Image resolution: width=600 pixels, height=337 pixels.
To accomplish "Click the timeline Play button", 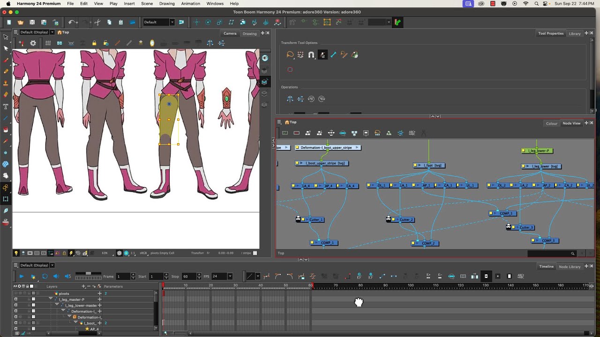I will pyautogui.click(x=21, y=277).
